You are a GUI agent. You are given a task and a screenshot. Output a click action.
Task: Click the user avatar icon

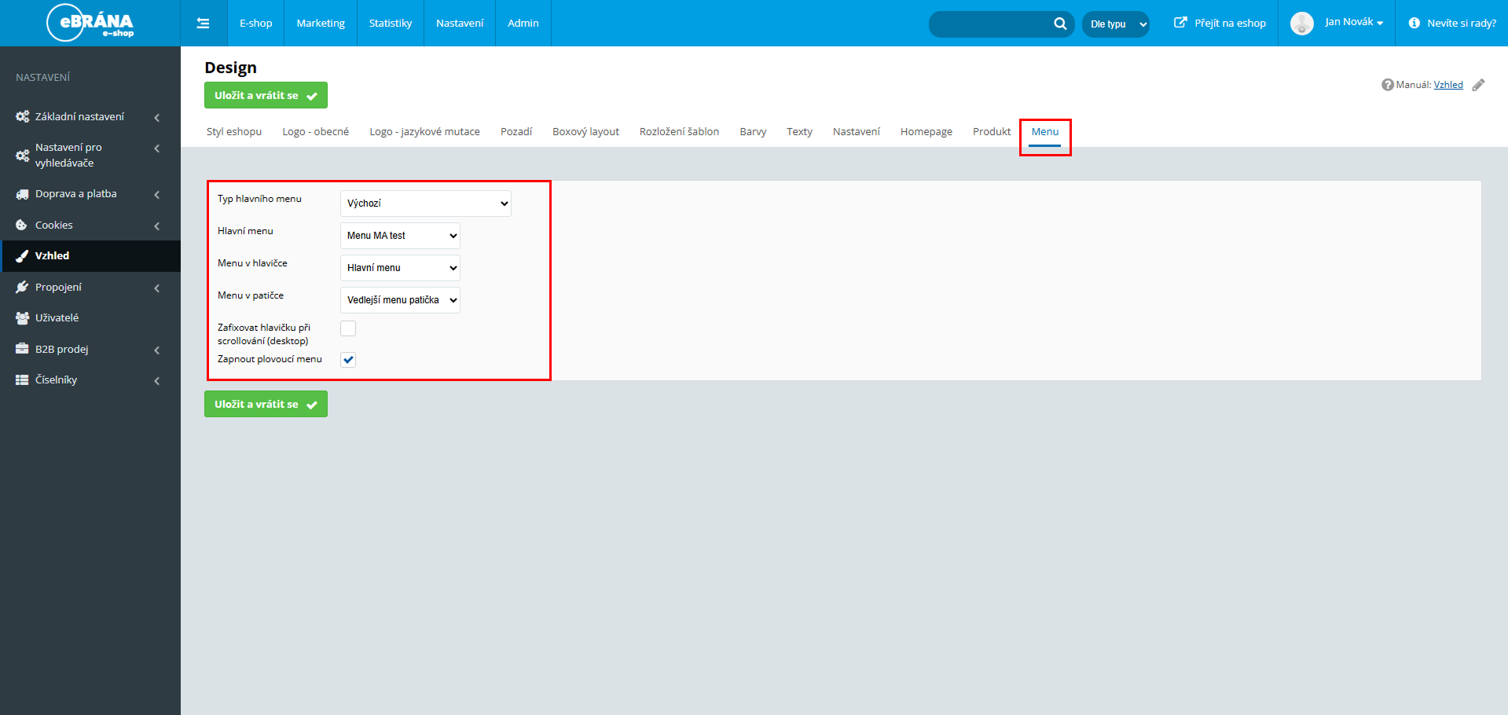1301,24
